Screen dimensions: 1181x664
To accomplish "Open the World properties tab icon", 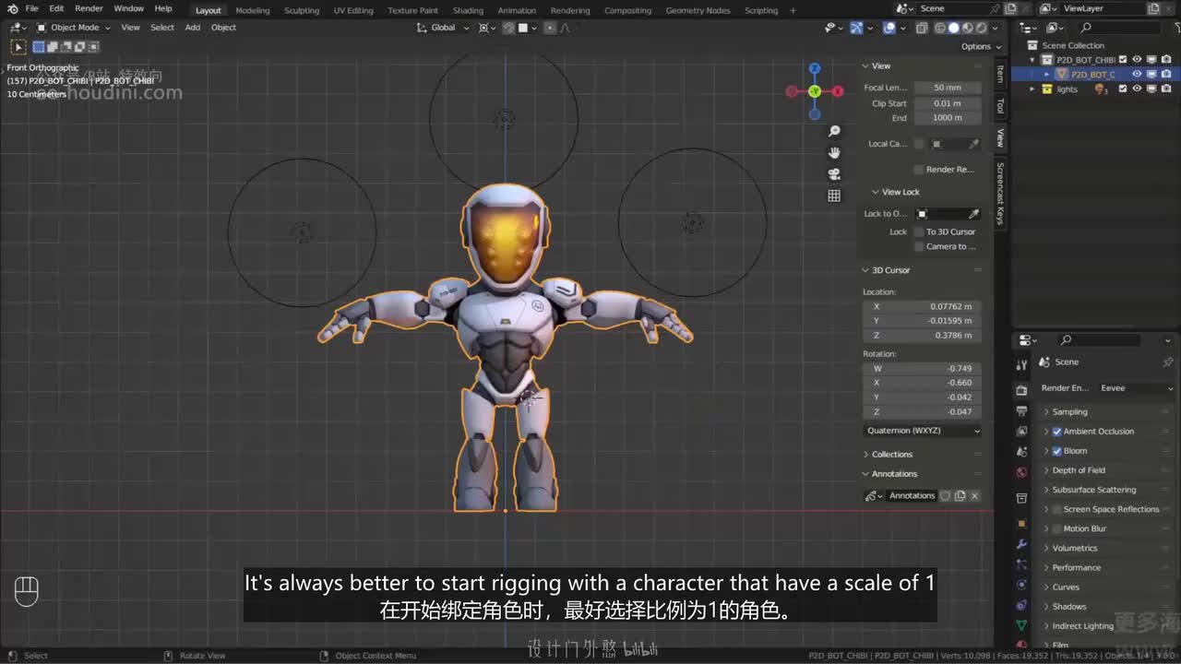I will (x=1021, y=472).
